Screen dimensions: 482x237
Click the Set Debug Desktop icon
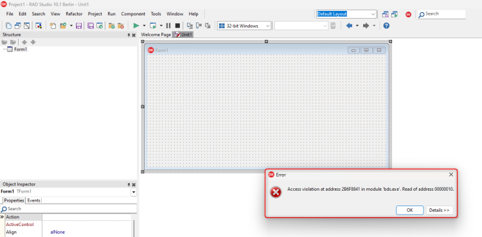[395, 14]
